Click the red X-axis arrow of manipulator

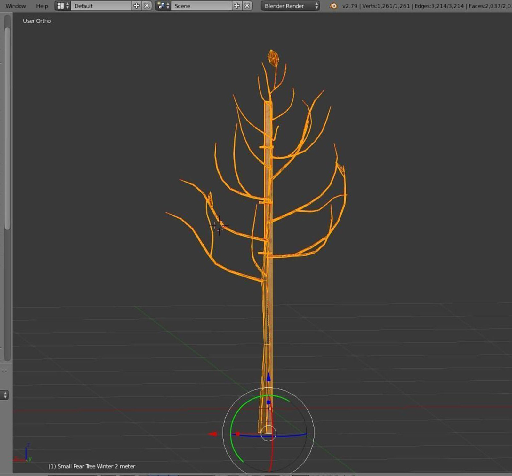point(212,434)
